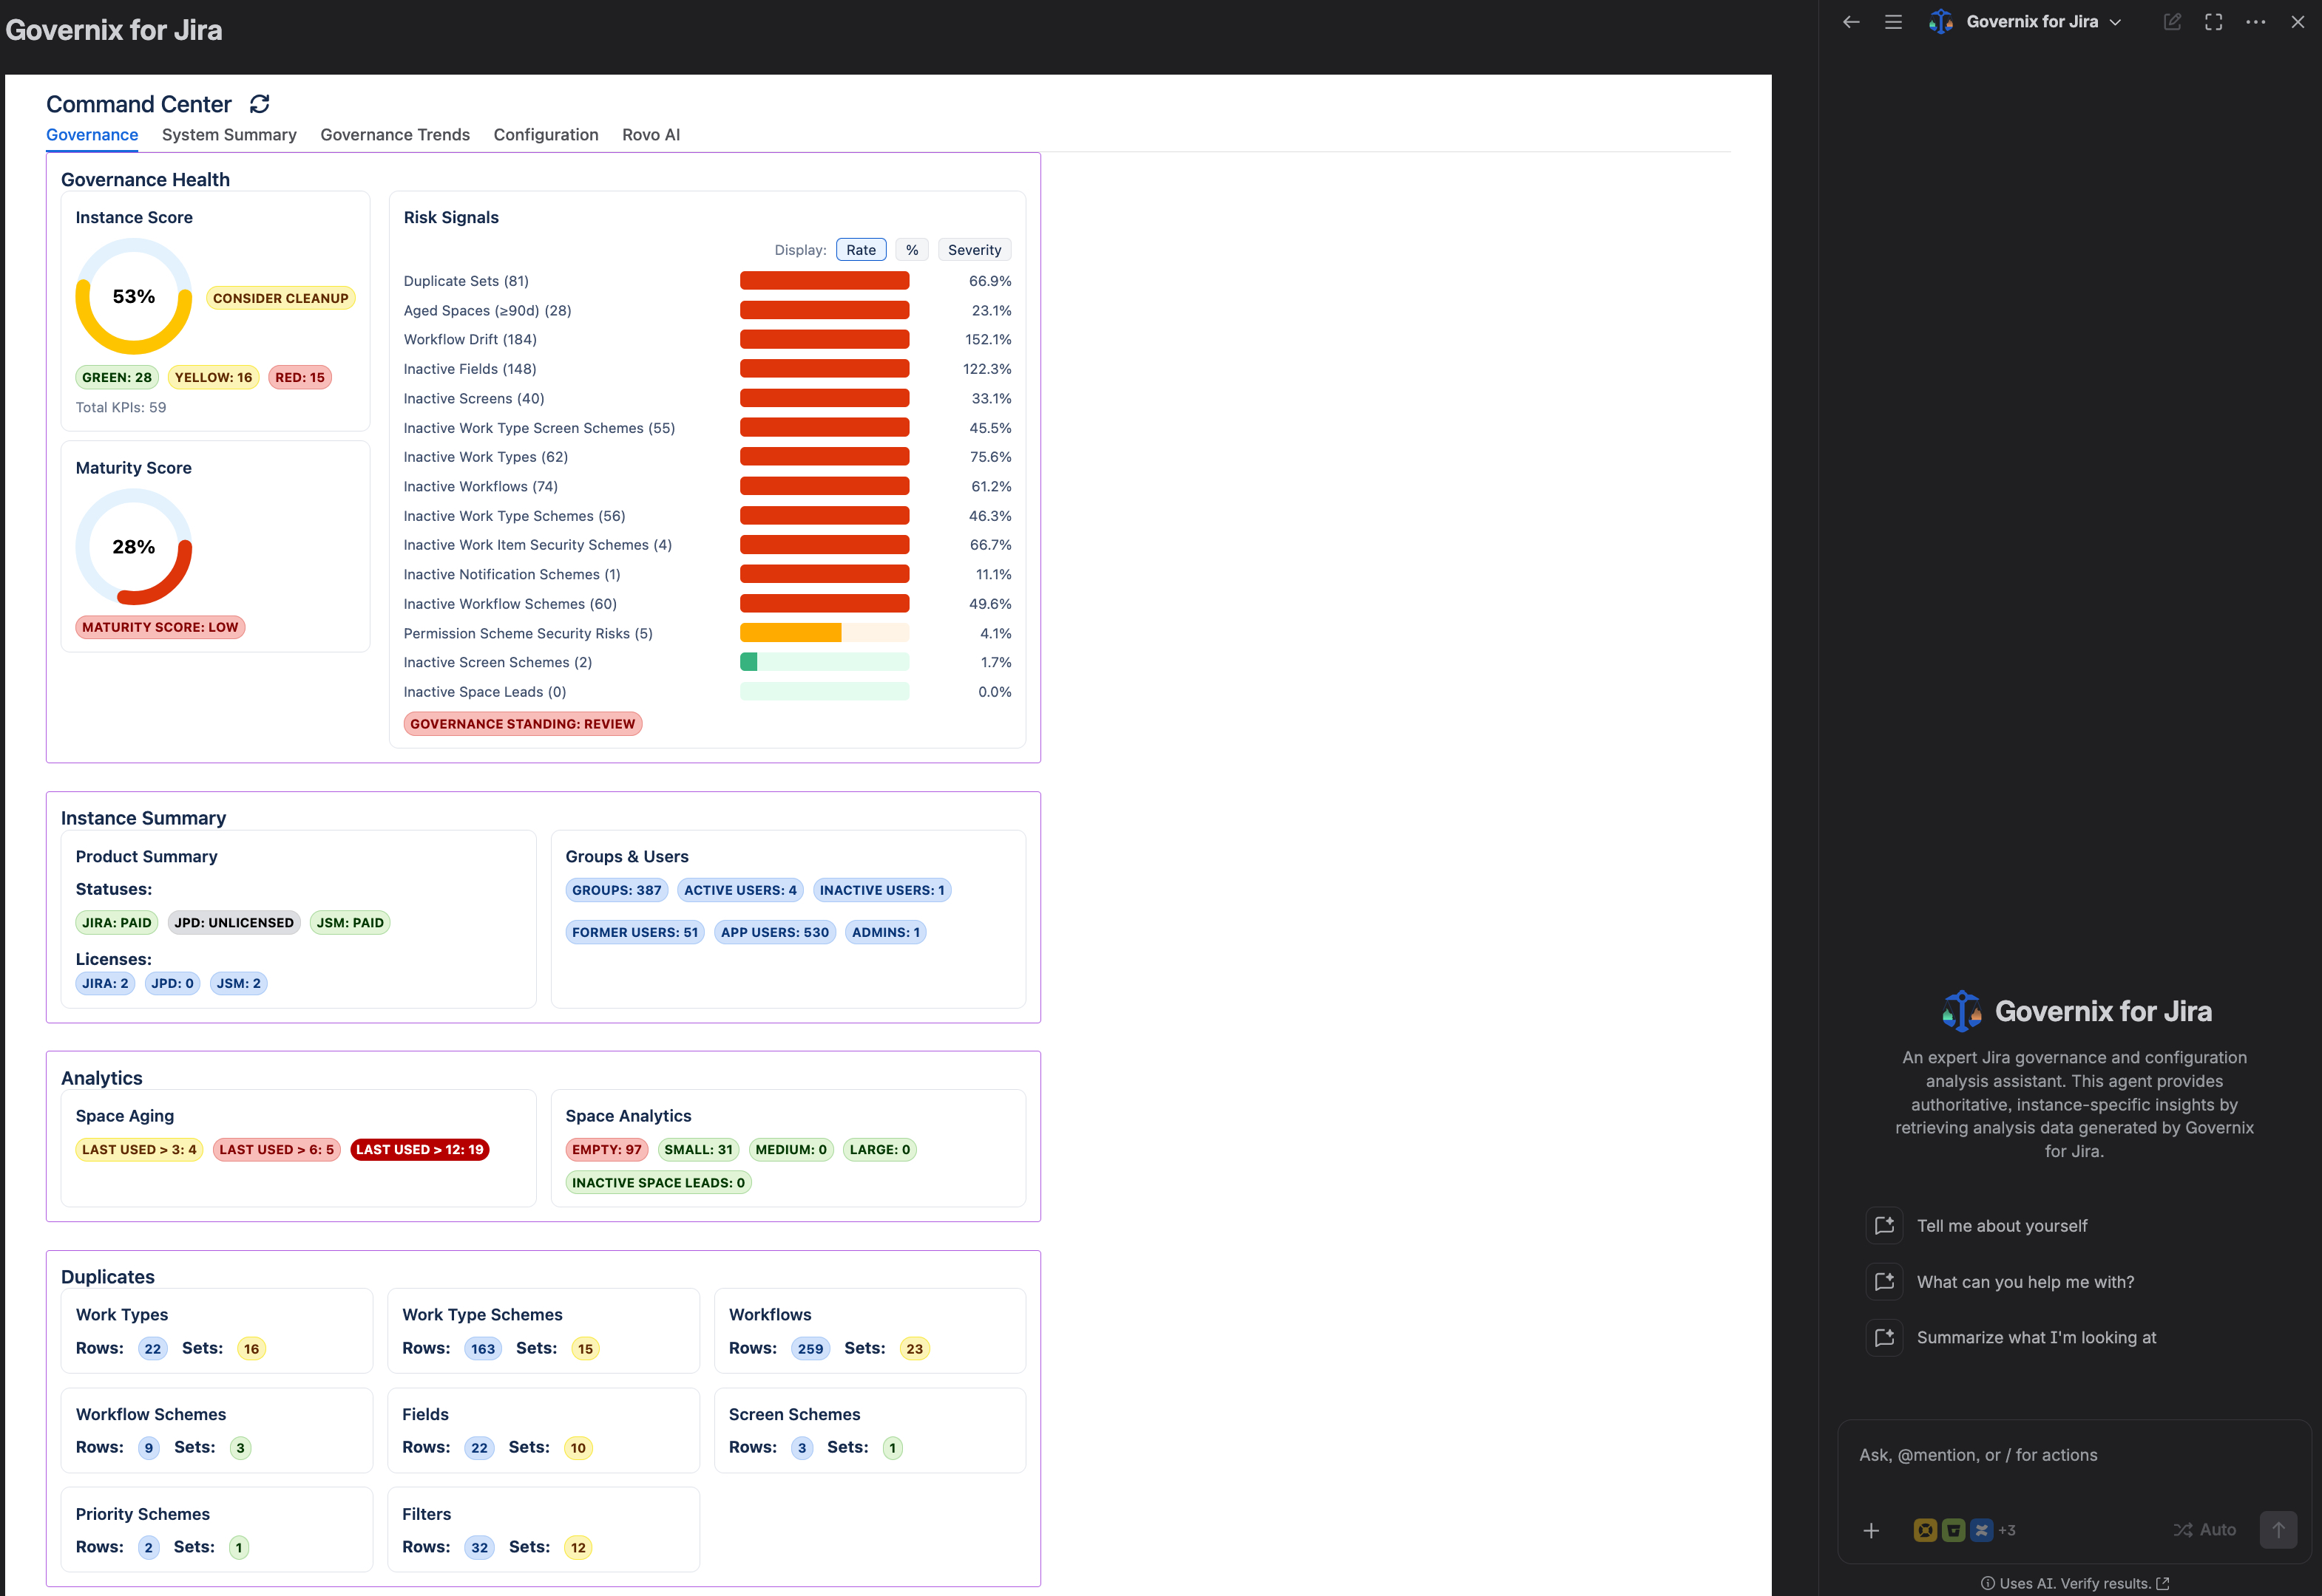
Task: Set Risk Signals display to Severity
Action: pos(974,250)
